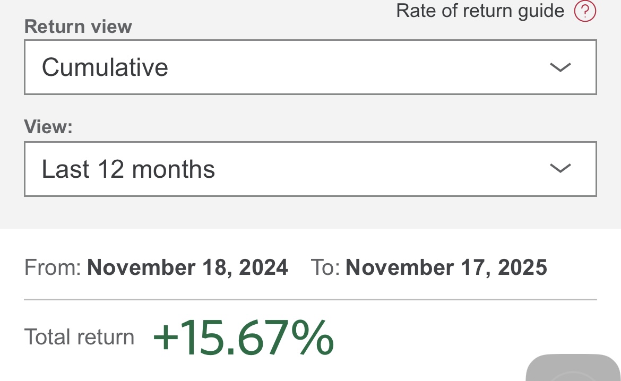Viewport: 621px width, 381px height.
Task: Select the November 17, 2025 end date
Action: [446, 267]
